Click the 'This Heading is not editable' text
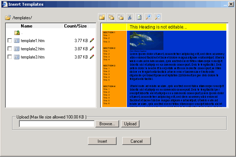Screen dimensions: 236x157 tap(158, 27)
